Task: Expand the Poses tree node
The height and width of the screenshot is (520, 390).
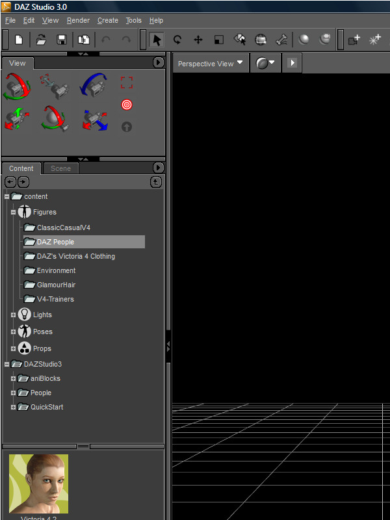Action: point(13,332)
